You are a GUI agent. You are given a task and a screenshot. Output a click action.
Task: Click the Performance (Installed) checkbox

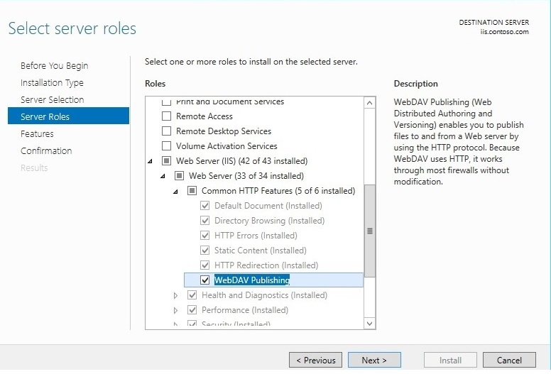(x=192, y=309)
